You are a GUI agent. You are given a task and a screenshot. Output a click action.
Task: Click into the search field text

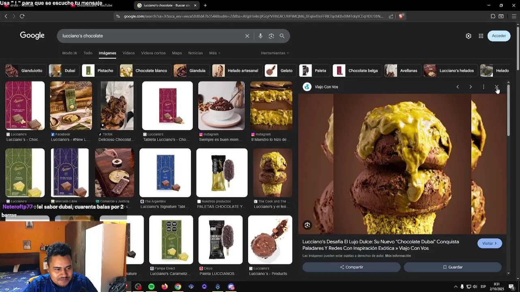(x=83, y=36)
